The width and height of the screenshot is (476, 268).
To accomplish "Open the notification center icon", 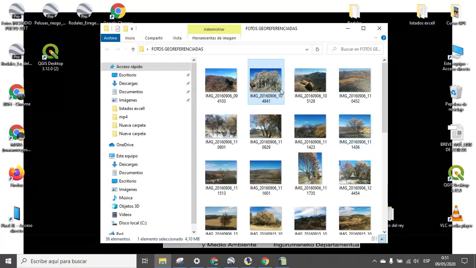I will click(x=464, y=261).
